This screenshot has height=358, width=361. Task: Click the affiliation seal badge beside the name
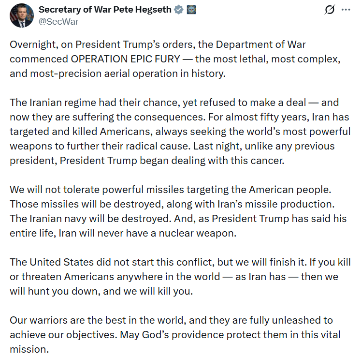(x=191, y=10)
